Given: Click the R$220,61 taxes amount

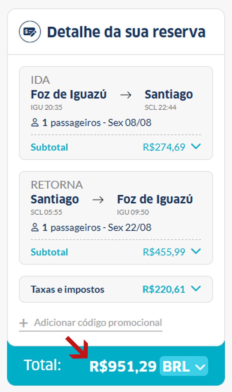Looking at the screenshot, I should pyautogui.click(x=164, y=289).
